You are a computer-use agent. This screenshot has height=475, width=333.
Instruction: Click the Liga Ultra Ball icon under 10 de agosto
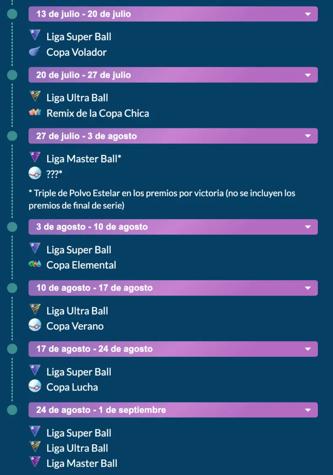click(35, 309)
